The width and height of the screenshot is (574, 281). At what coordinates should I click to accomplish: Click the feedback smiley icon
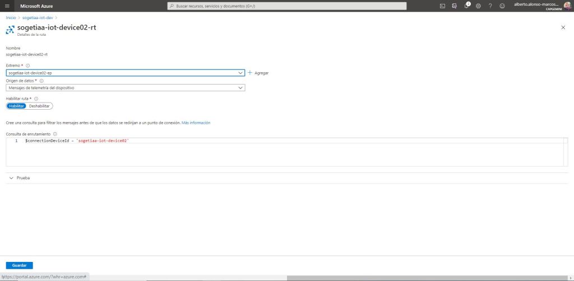(502, 6)
